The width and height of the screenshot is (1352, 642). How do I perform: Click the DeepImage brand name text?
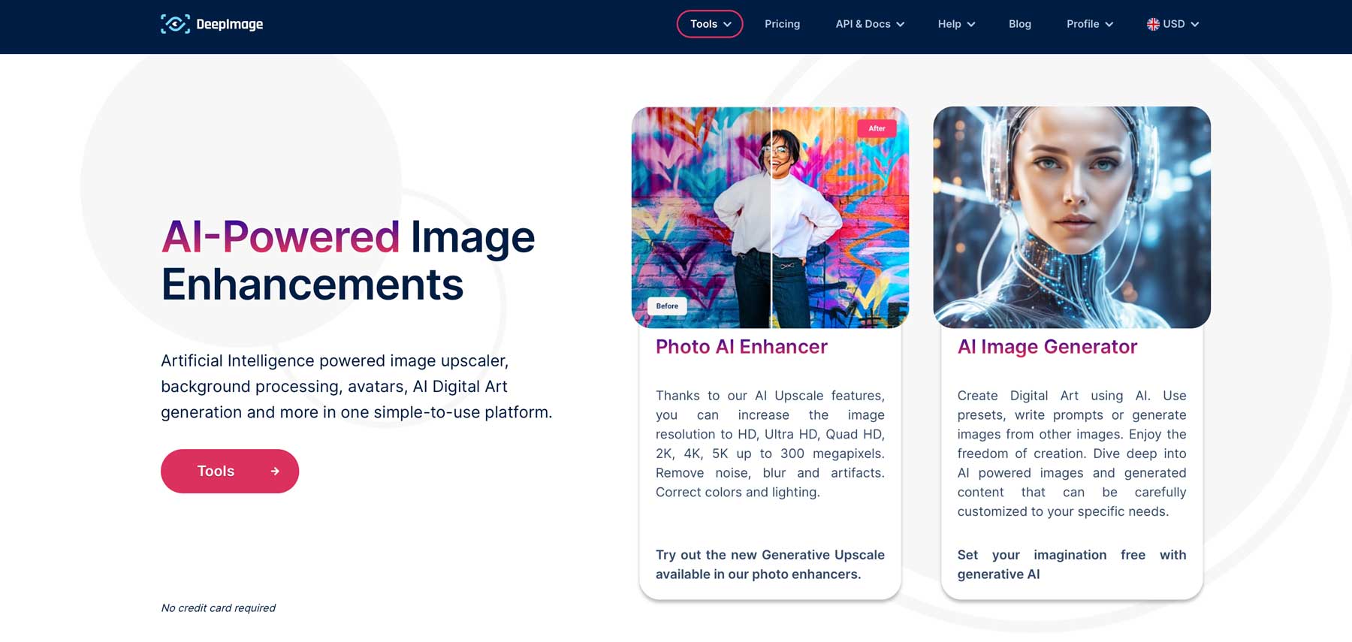click(x=230, y=24)
